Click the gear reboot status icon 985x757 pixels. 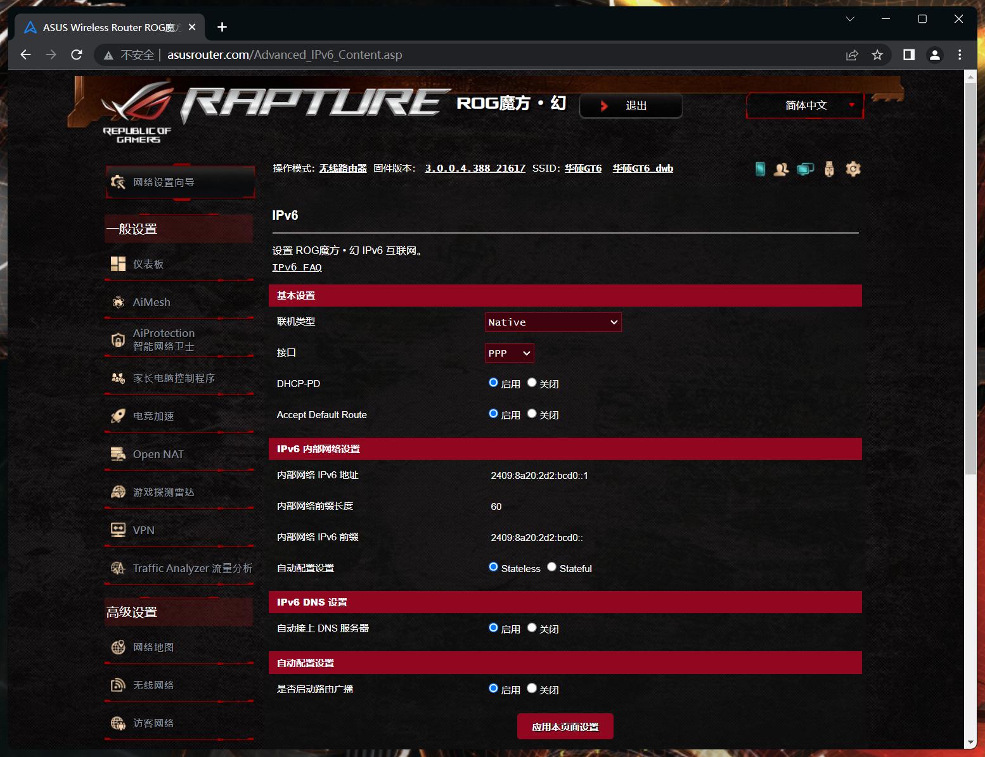[853, 169]
